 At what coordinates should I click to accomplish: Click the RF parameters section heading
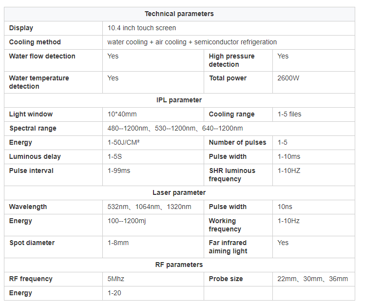[x=179, y=265]
